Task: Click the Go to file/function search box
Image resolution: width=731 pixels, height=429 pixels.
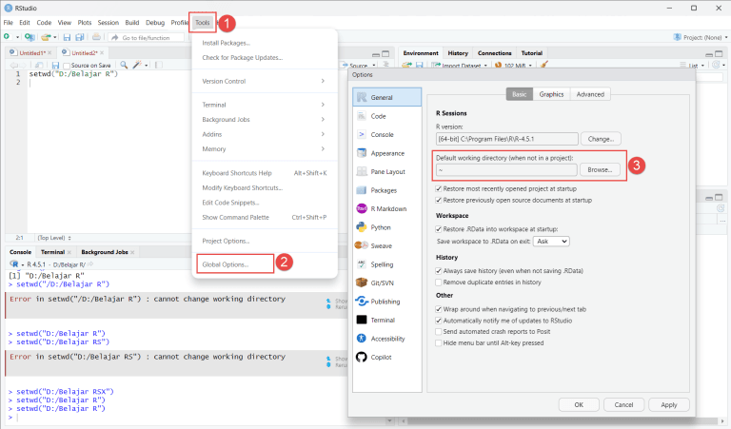Action: coord(146,38)
